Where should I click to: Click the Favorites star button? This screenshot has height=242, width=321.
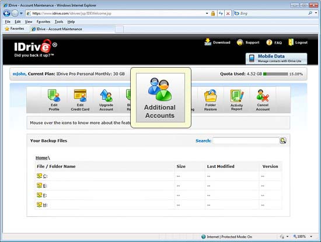(15, 29)
